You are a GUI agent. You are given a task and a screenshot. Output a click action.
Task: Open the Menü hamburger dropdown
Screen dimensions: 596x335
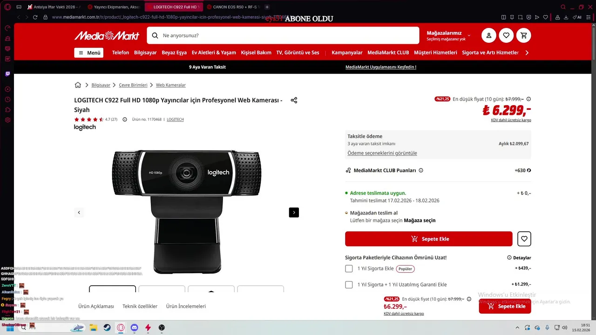(x=89, y=53)
